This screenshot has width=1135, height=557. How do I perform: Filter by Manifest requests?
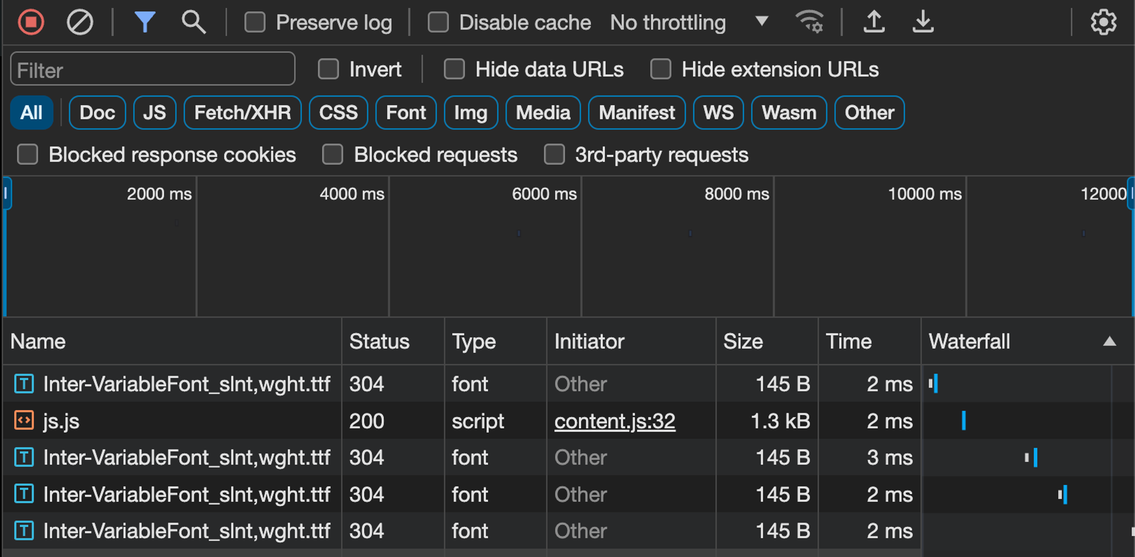tap(637, 112)
